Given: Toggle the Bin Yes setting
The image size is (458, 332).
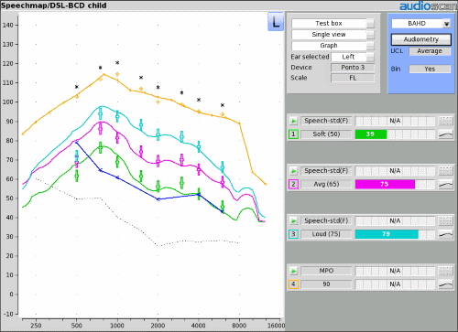Looking at the screenshot, I should click(x=430, y=69).
